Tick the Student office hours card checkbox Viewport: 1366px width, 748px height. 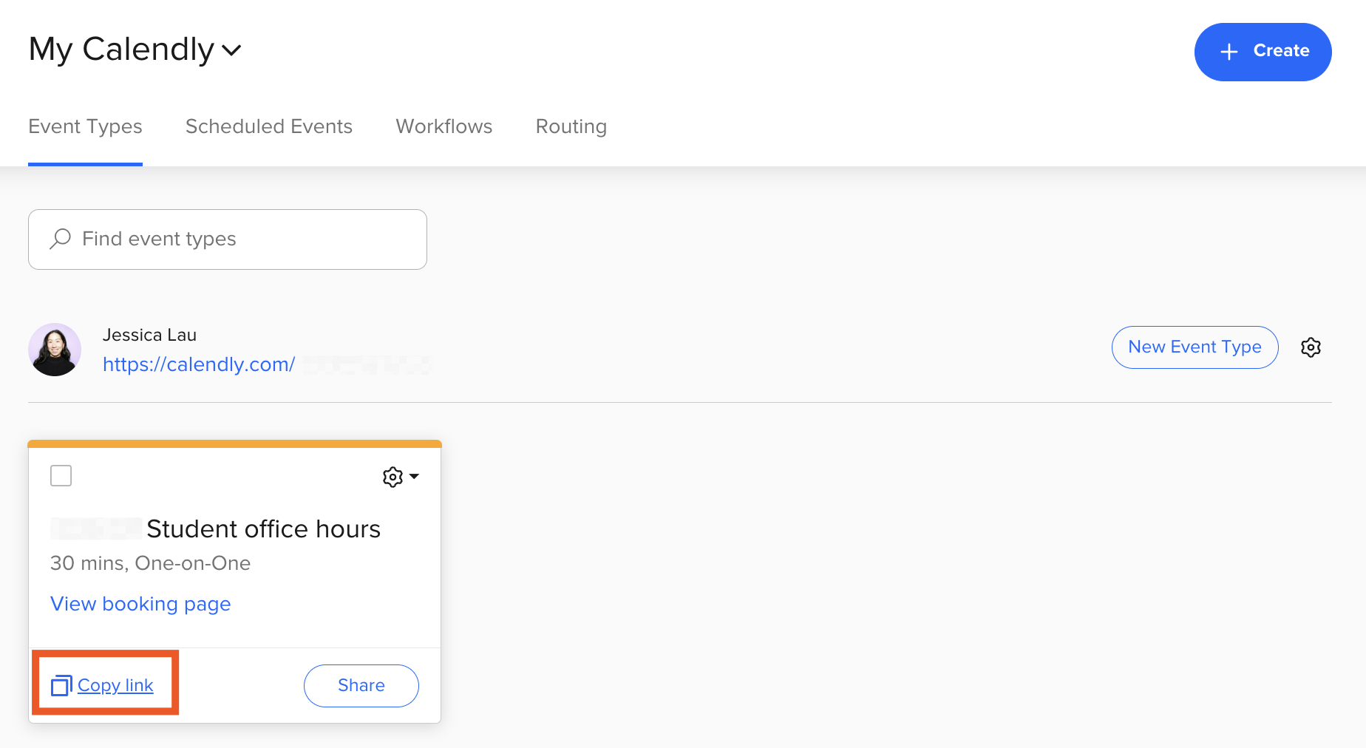[61, 475]
